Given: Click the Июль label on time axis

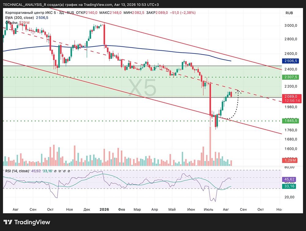Looking at the screenshot, I should 208,210.
